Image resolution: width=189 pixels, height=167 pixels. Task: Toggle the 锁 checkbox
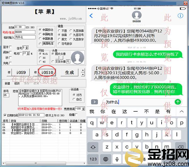(10, 58)
